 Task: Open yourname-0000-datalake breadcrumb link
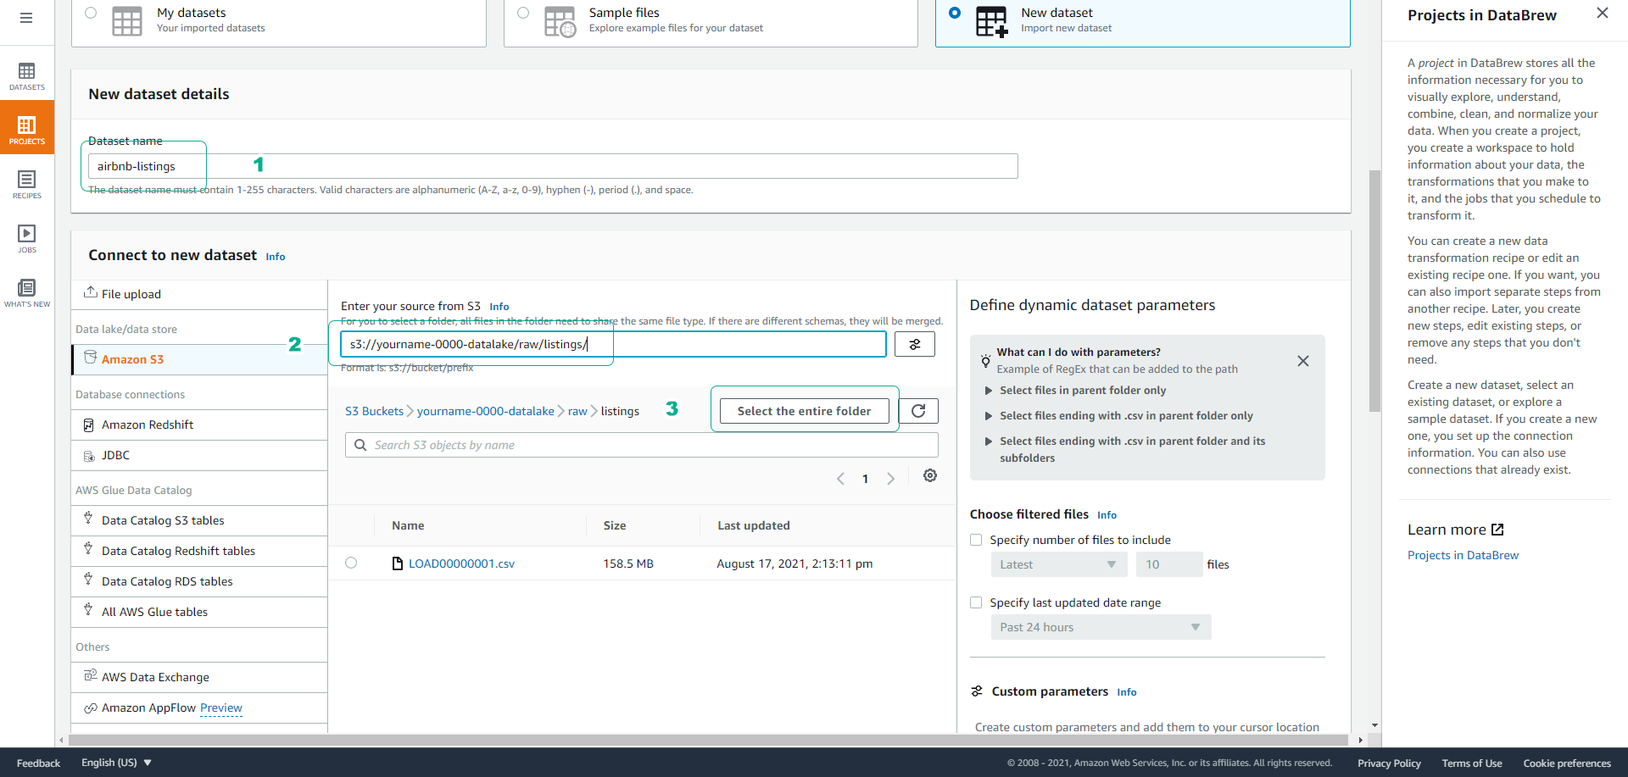click(x=485, y=411)
